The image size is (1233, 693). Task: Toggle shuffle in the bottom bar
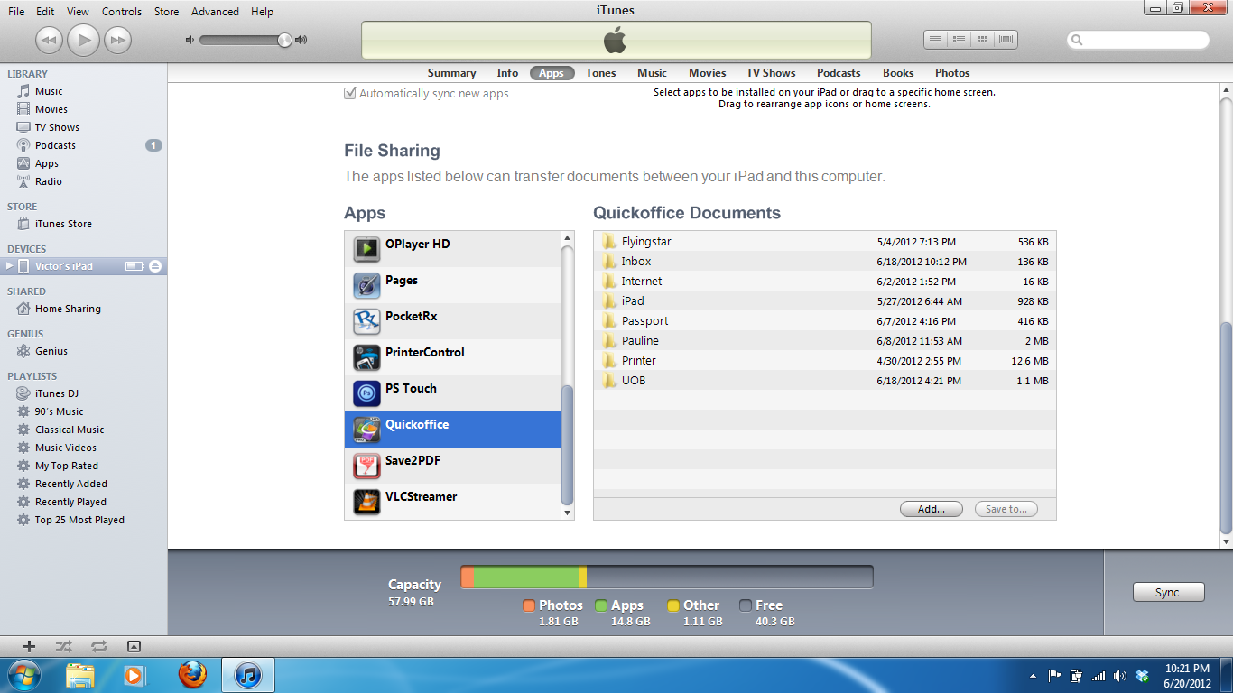coord(63,646)
